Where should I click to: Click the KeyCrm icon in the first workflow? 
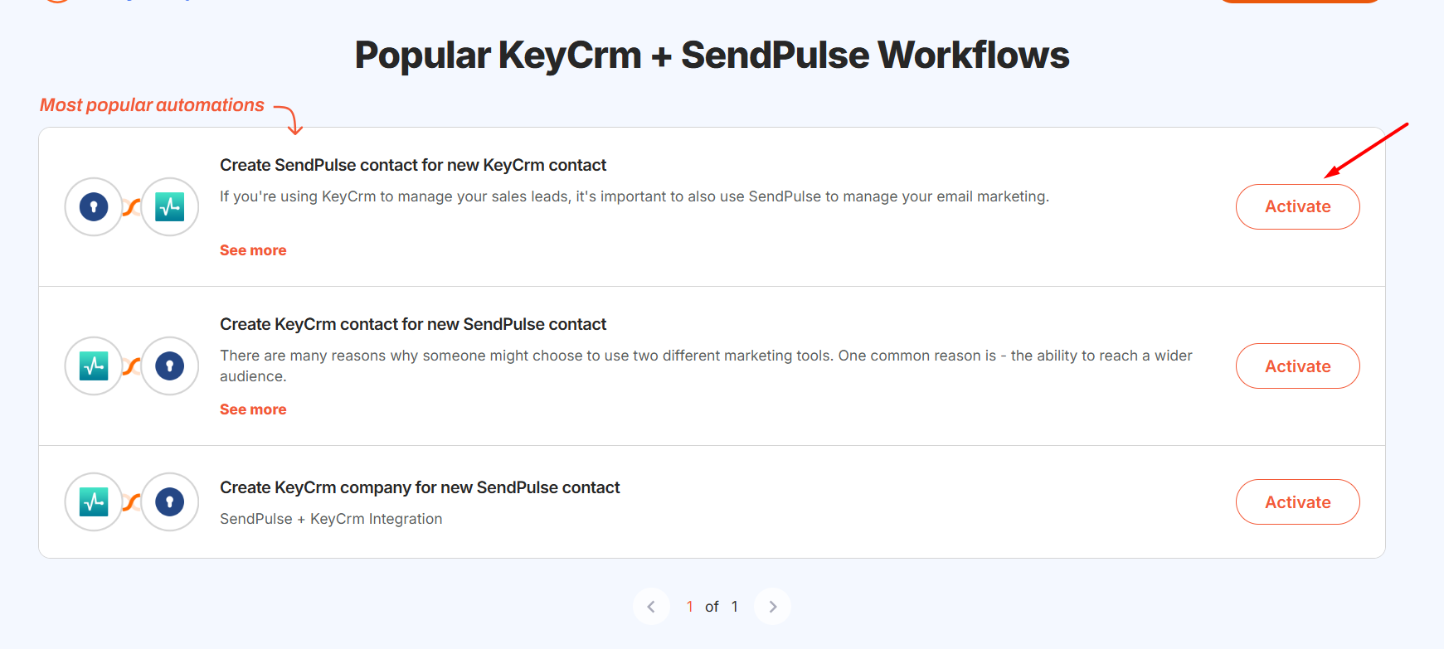click(x=94, y=206)
